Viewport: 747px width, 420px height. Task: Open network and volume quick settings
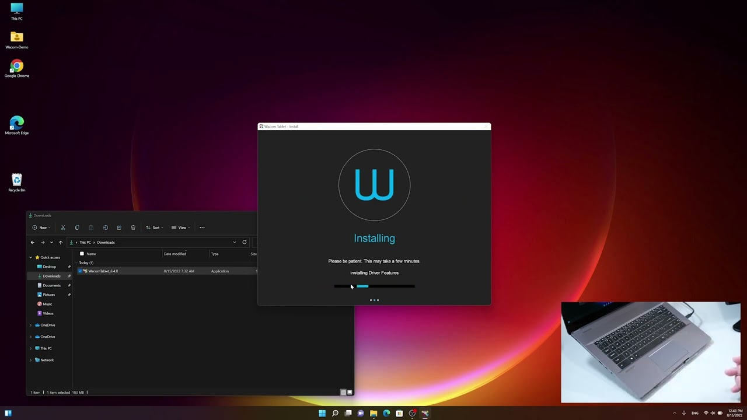(712, 413)
